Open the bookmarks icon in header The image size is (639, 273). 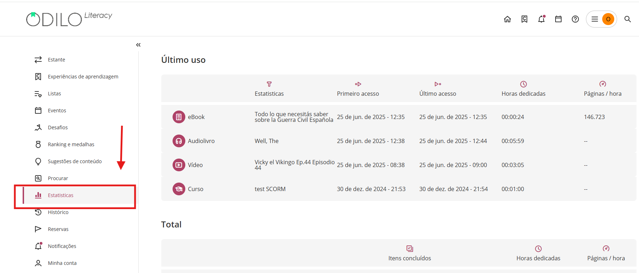click(x=524, y=19)
